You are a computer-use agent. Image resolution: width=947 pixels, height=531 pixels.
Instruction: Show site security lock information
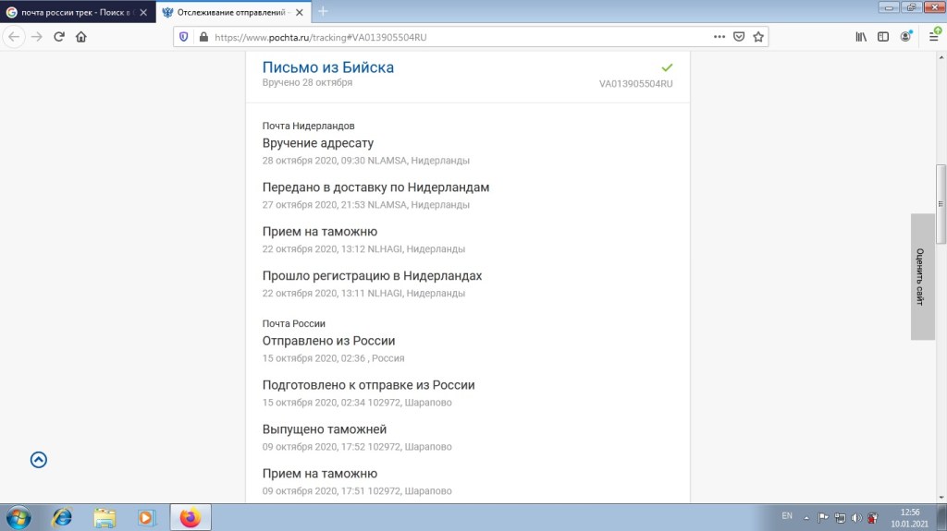[x=202, y=37]
